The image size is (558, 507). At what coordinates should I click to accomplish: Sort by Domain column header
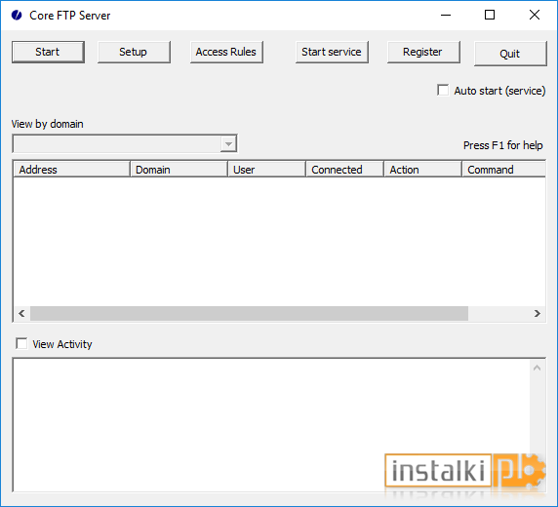(x=179, y=170)
